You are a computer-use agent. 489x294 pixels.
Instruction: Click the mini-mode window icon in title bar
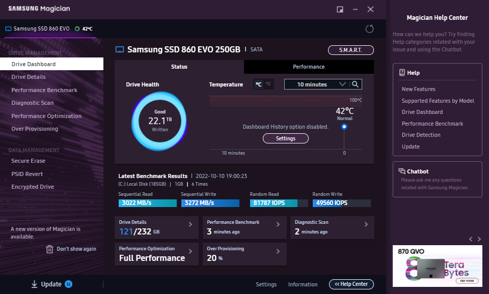(x=340, y=9)
